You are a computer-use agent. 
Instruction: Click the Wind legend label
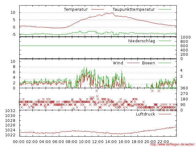pos(118,63)
